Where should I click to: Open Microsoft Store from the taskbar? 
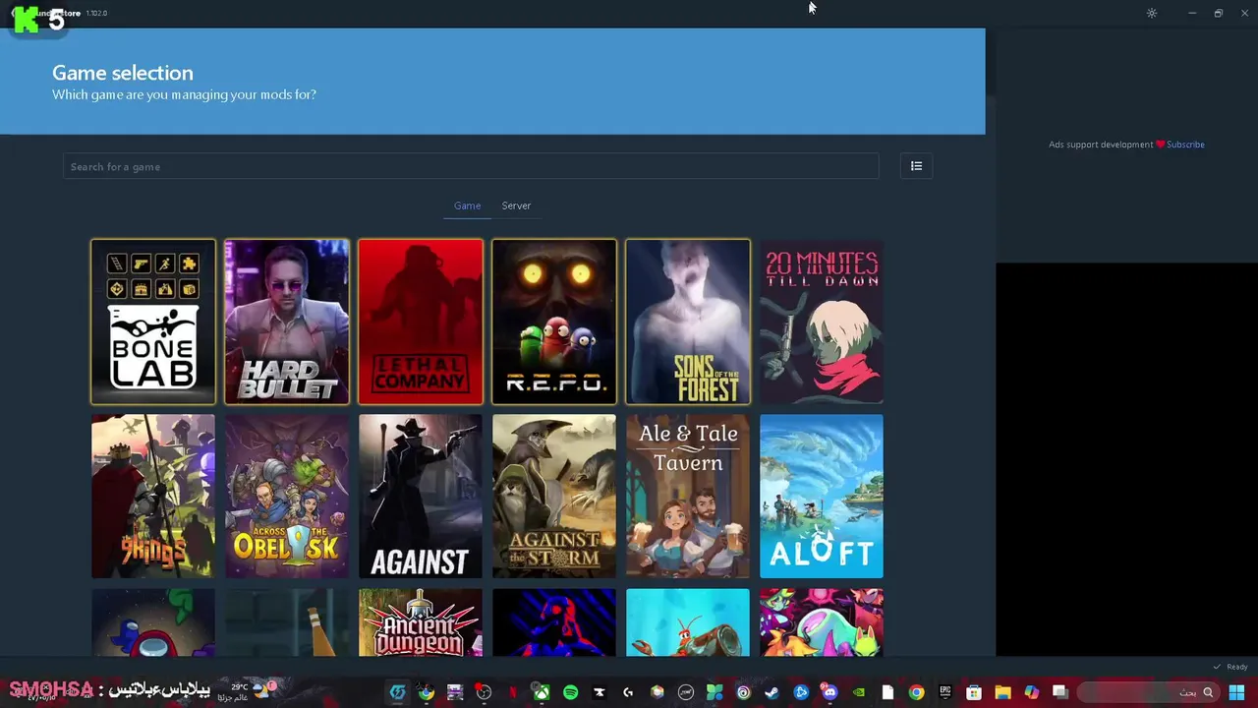pos(974,692)
